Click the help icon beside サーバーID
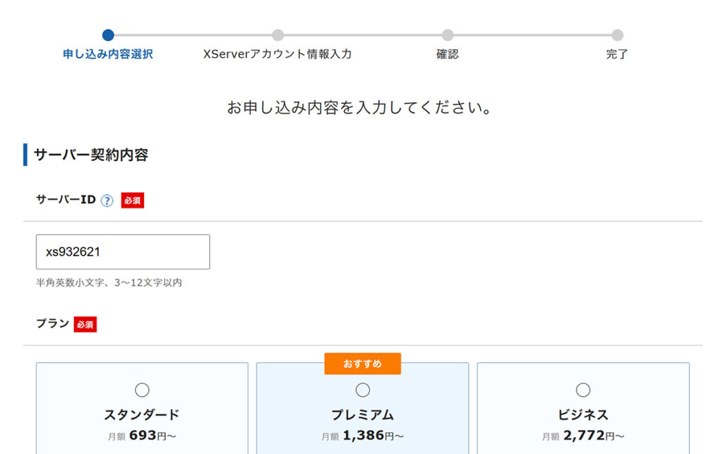Image resolution: width=723 pixels, height=454 pixels. [x=107, y=201]
